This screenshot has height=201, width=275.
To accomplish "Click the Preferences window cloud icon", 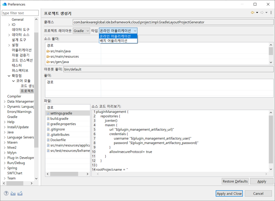I will (4, 4).
